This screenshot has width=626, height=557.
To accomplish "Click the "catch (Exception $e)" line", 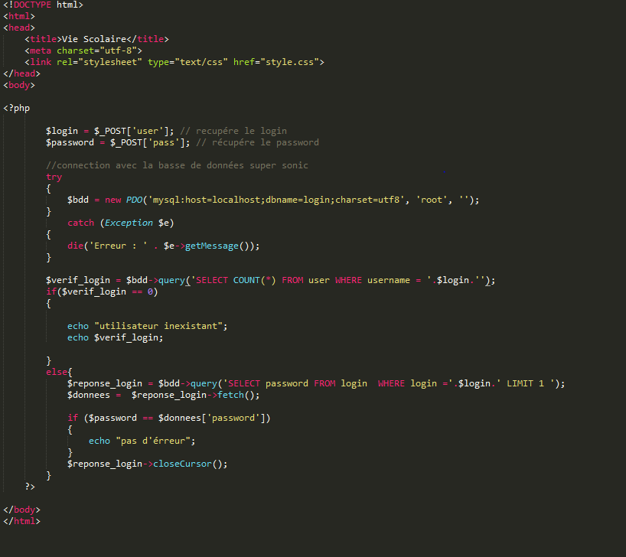I will pos(121,223).
